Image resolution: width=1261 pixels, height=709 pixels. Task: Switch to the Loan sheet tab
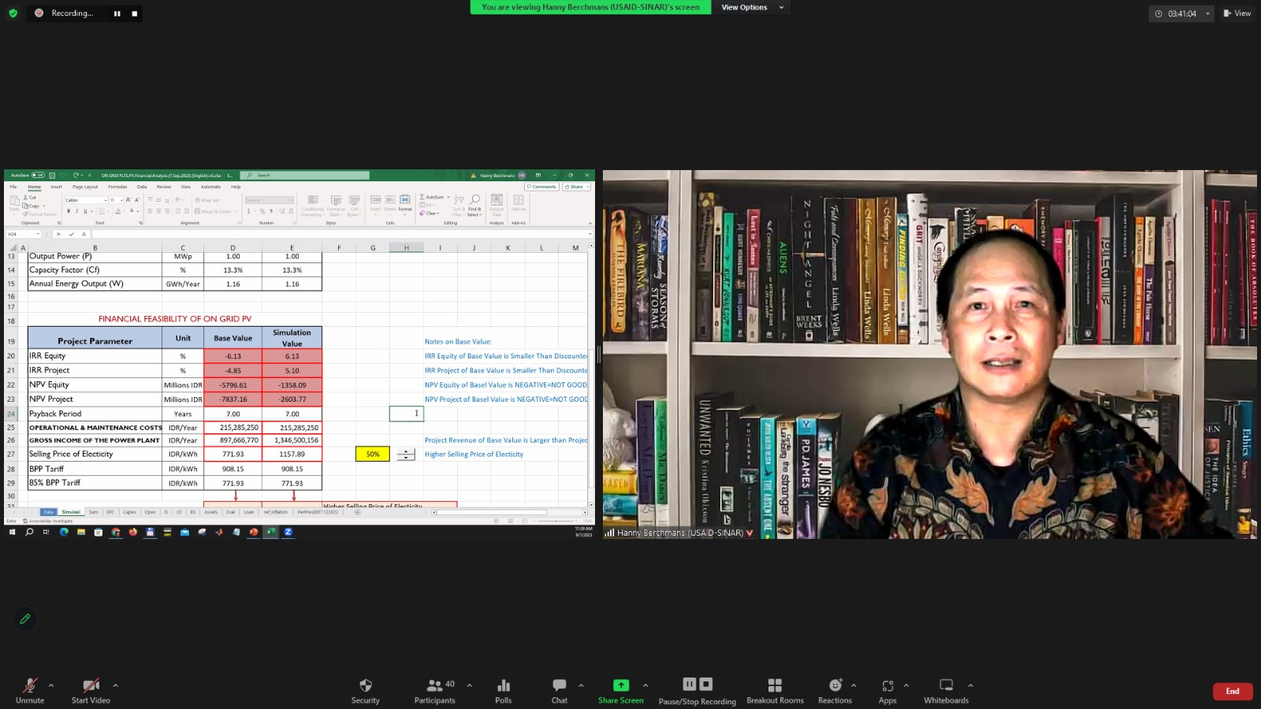[x=249, y=512]
